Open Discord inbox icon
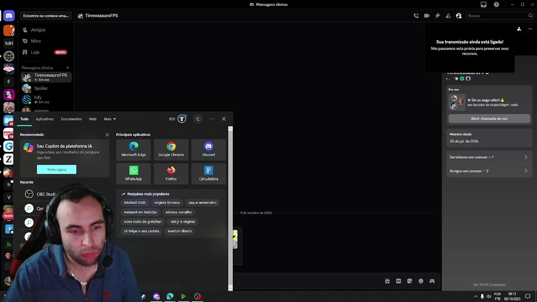 [x=484, y=5]
